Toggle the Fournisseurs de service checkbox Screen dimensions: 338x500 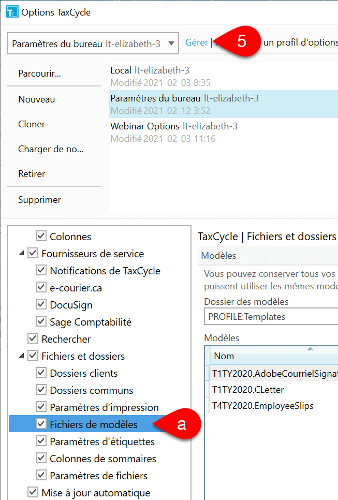pyautogui.click(x=33, y=253)
